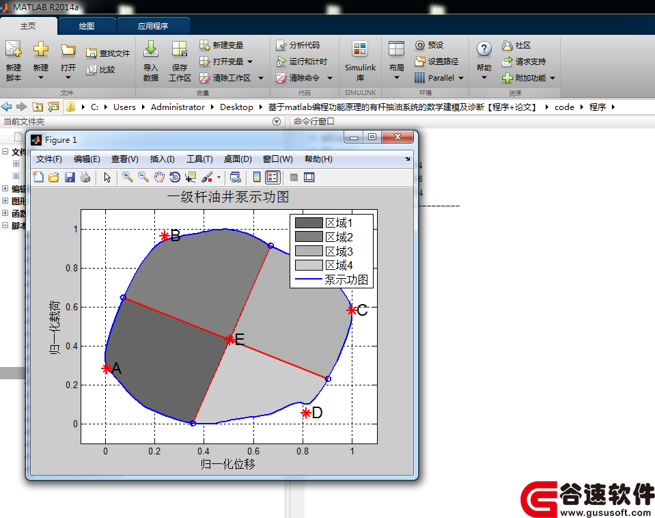Image resolution: width=655 pixels, height=518 pixels.
Task: Select the Pan hand tool in Figure 1
Action: [159, 177]
